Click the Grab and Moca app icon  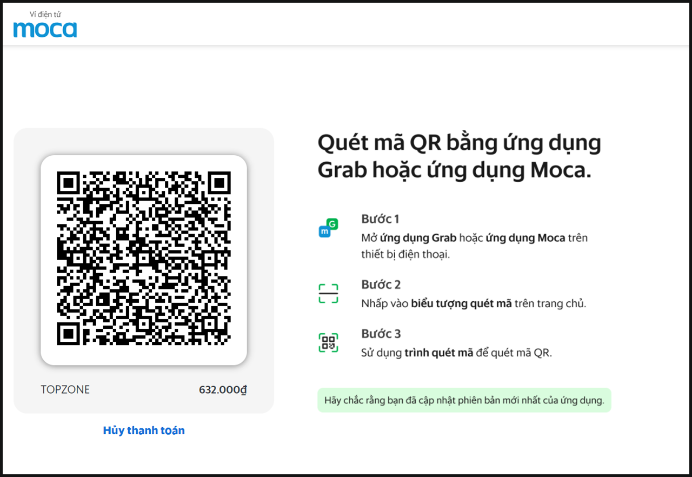(x=328, y=228)
